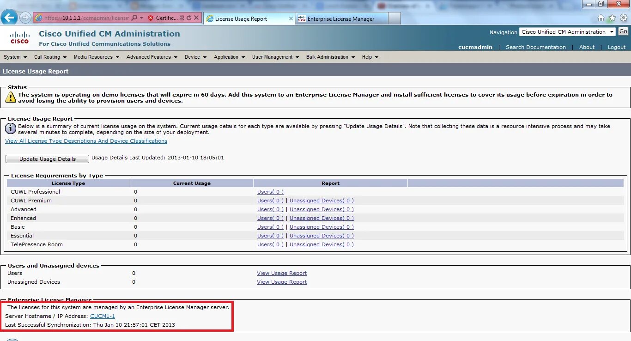Switch to Enterprise License Manager browser tab
The height and width of the screenshot is (341, 631).
point(341,19)
